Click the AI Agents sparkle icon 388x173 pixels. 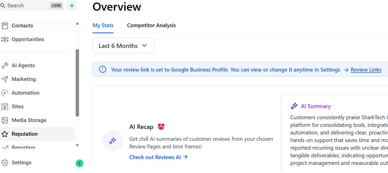[5, 65]
